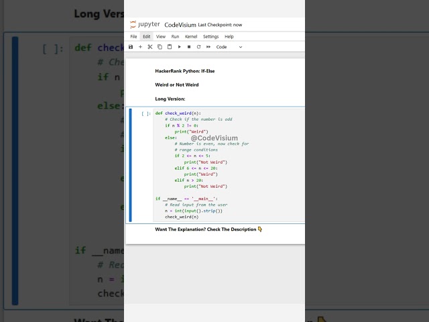Image resolution: width=429 pixels, height=322 pixels.
Task: Open the Kernel menu
Action: tap(191, 36)
